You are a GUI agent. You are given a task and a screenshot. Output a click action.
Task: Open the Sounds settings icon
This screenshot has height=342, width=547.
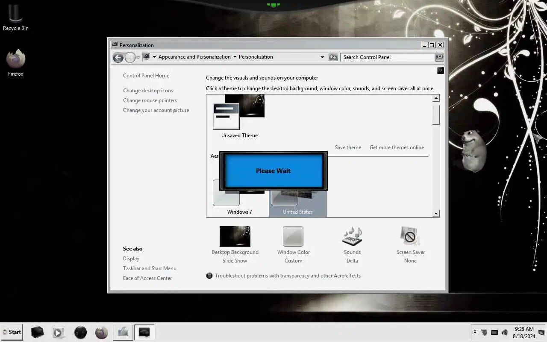[352, 236]
